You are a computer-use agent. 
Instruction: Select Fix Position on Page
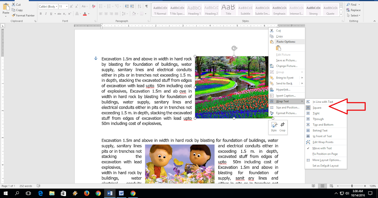point(326,154)
